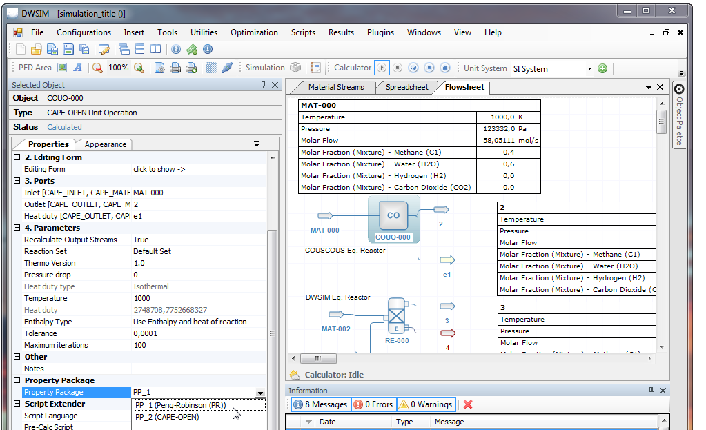Collapse the Property Package section
This screenshot has width=706, height=430.
click(17, 380)
